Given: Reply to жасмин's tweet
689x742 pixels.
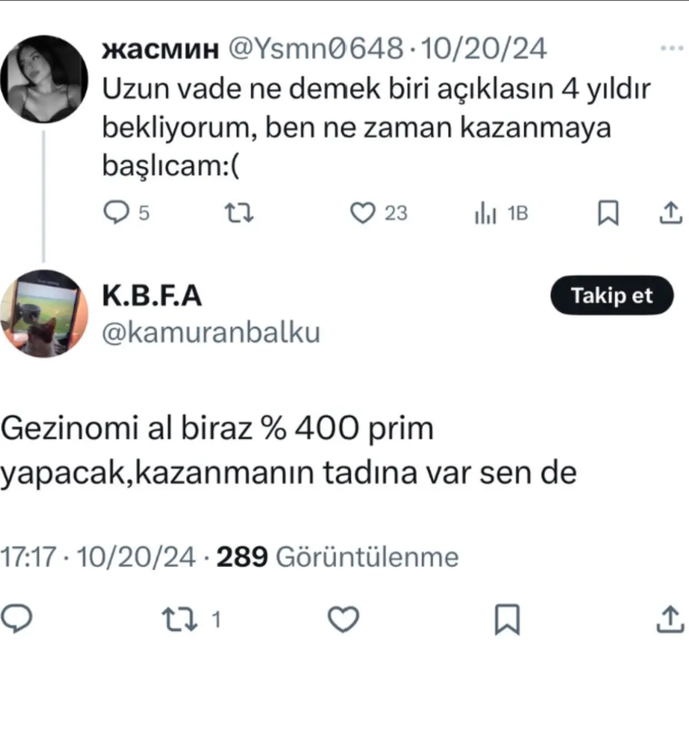Looking at the screenshot, I should point(116,213).
